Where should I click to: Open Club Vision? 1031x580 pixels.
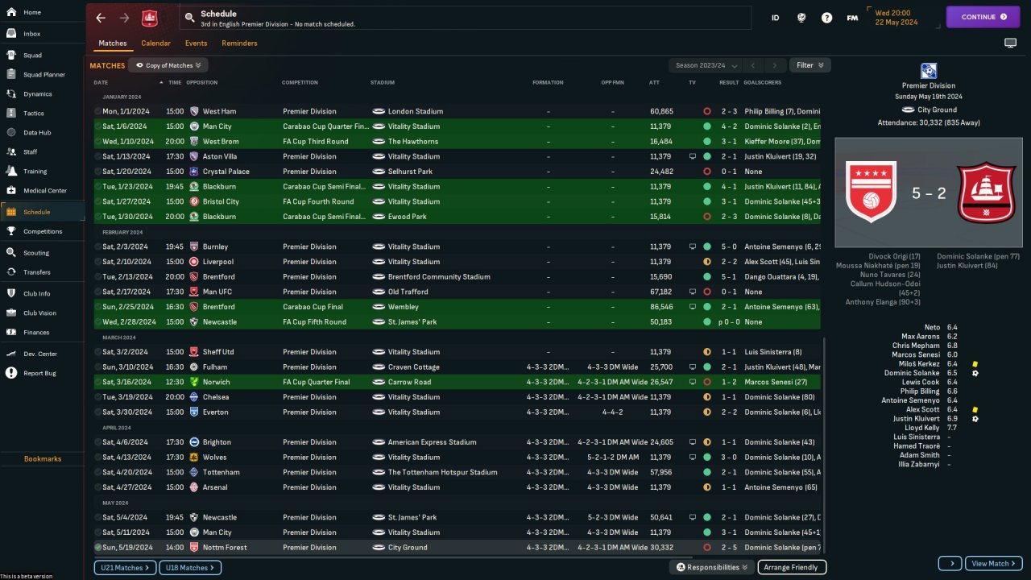(42, 313)
